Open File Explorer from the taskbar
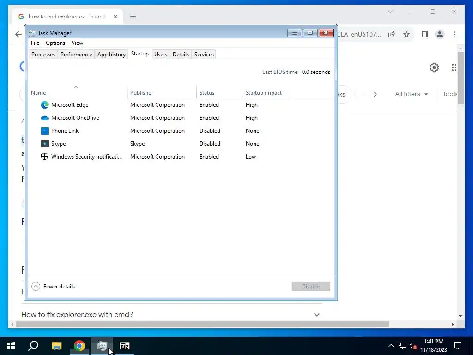The height and width of the screenshot is (355, 473). pyautogui.click(x=57, y=346)
